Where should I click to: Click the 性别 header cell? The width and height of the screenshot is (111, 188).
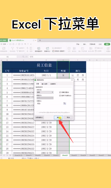click(x=63, y=71)
